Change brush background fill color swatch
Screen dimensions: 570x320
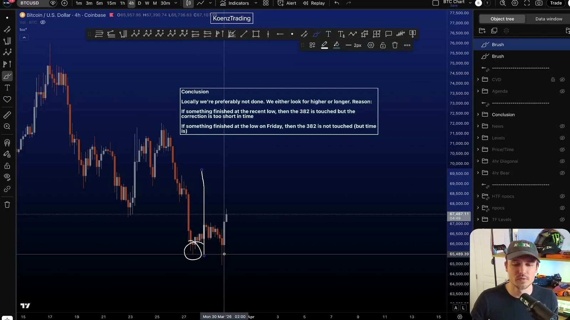(x=336, y=45)
